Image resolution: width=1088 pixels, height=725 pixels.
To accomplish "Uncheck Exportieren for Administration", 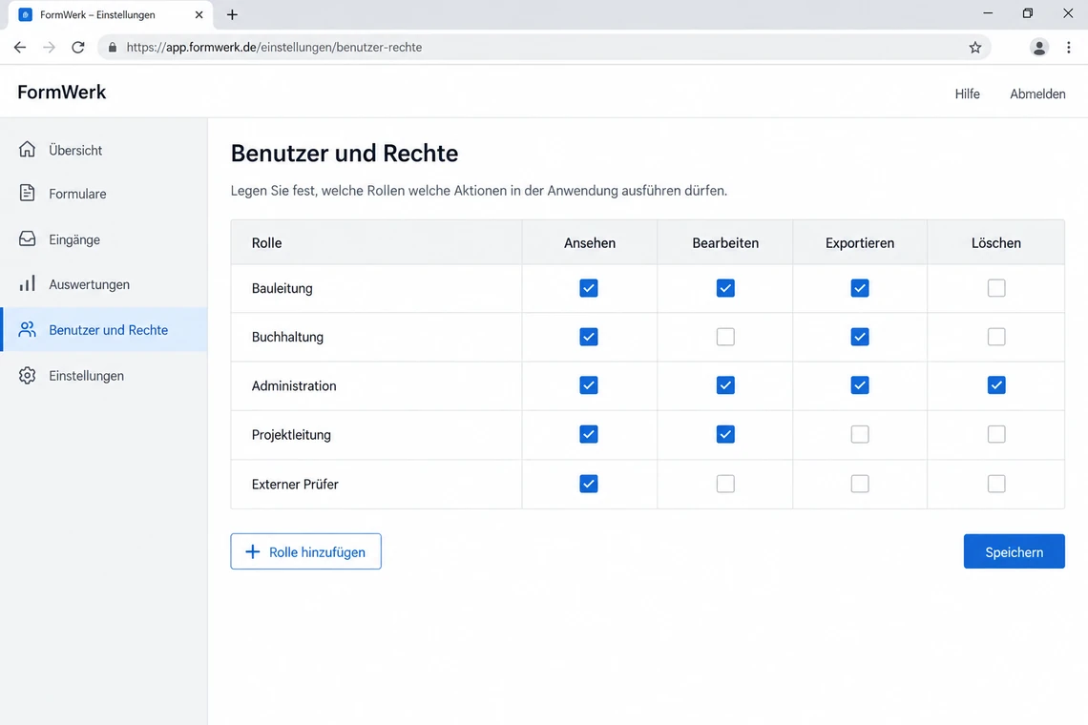I will [x=860, y=385].
